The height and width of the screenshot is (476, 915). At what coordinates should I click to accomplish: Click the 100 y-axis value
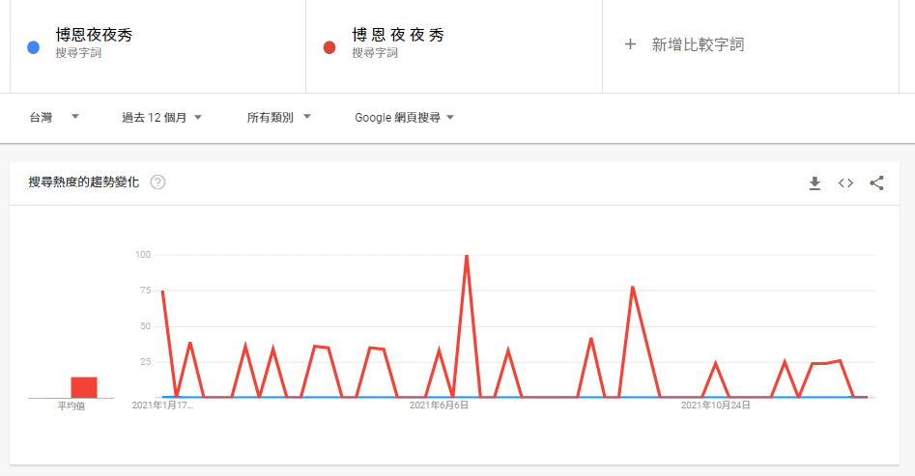[x=143, y=254]
